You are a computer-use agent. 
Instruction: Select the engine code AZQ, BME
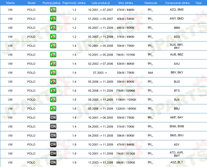177,10
